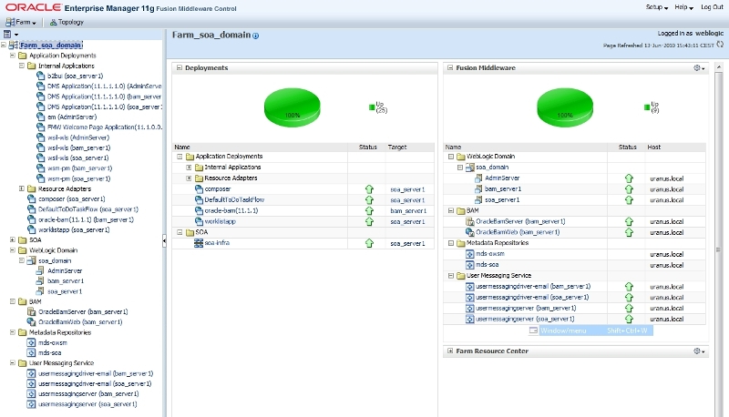Open the AdminServer link in Fusion Middleware table
The image size is (729, 417).
coord(502,178)
